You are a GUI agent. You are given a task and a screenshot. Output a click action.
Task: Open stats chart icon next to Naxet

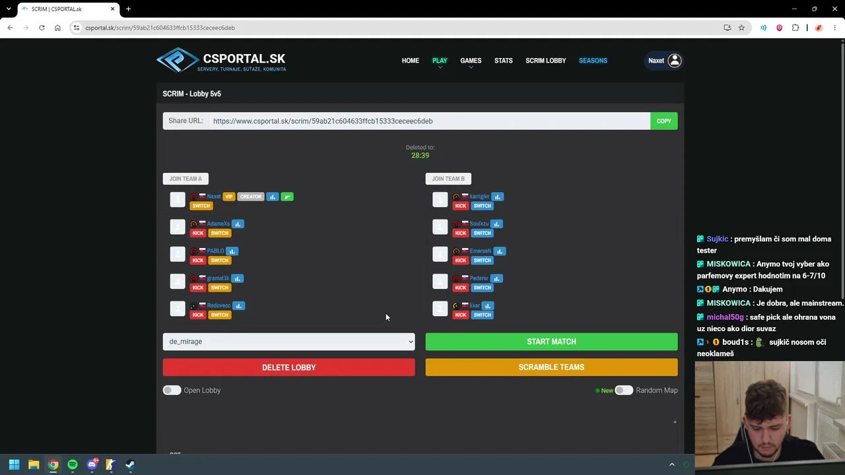tap(273, 197)
